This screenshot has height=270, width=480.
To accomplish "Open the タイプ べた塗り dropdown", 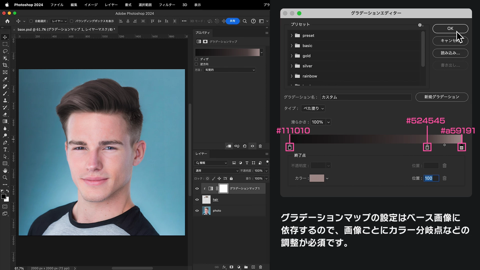I will [x=313, y=108].
